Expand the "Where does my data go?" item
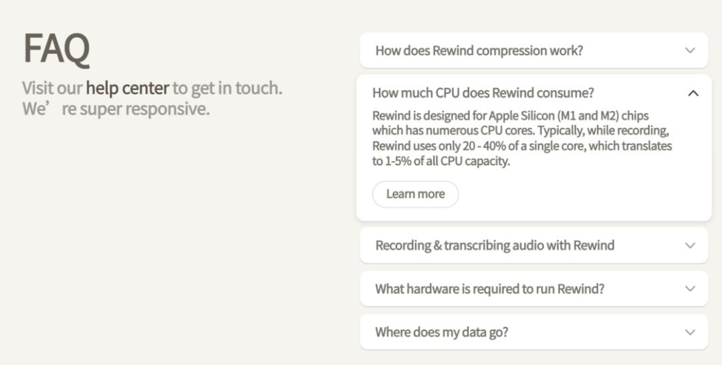The width and height of the screenshot is (722, 365). point(441,332)
